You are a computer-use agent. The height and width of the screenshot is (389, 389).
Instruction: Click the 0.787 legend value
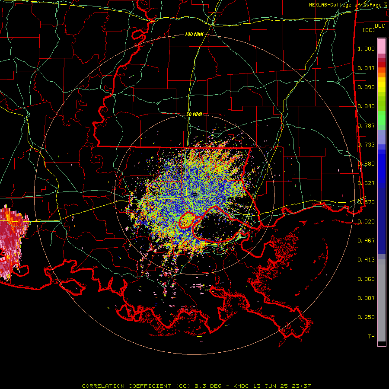(366, 125)
